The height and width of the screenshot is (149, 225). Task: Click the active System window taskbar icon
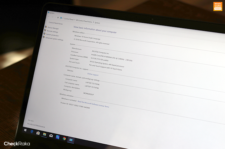pos(71,140)
